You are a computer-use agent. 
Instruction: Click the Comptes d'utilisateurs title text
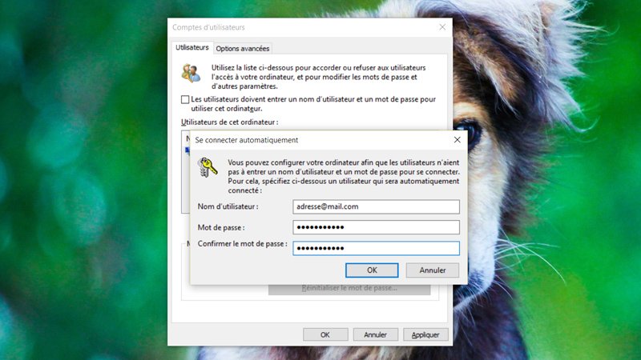pos(208,27)
